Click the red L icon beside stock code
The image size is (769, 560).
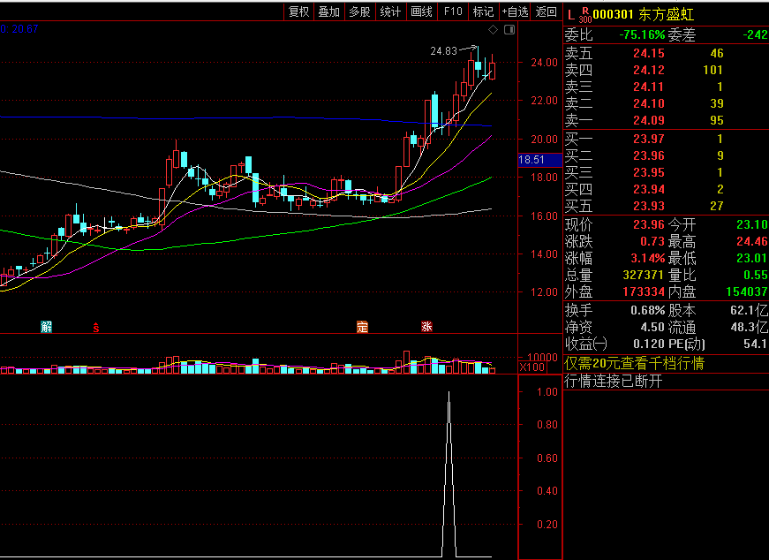coord(571,15)
